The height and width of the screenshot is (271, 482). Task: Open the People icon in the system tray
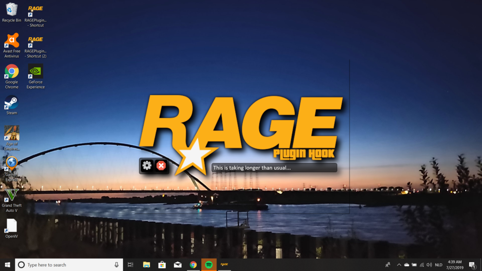(388, 265)
